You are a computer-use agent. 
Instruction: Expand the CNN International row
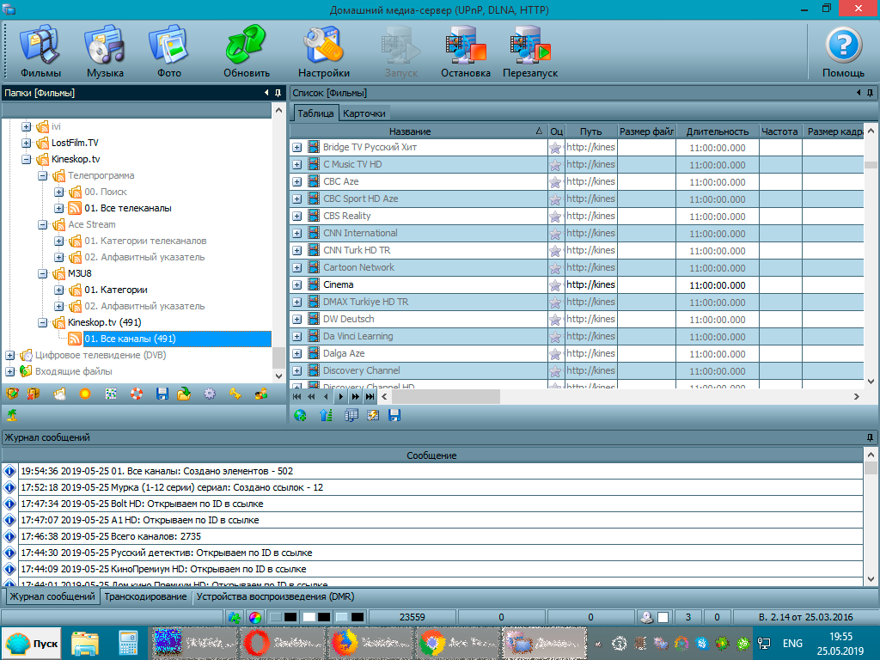[x=297, y=233]
